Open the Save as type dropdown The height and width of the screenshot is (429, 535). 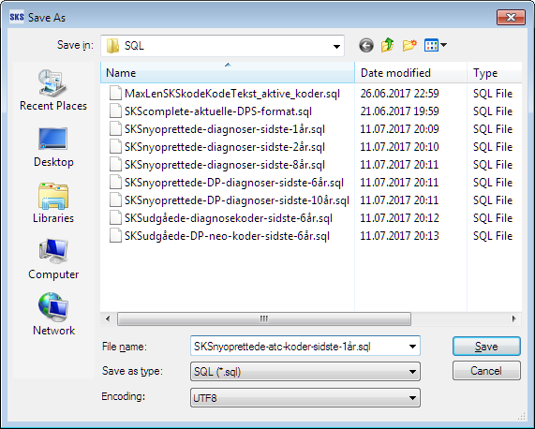pos(412,371)
